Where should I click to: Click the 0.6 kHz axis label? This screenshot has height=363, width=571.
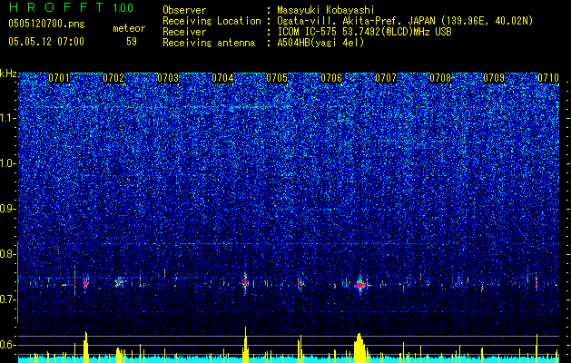click(7, 345)
